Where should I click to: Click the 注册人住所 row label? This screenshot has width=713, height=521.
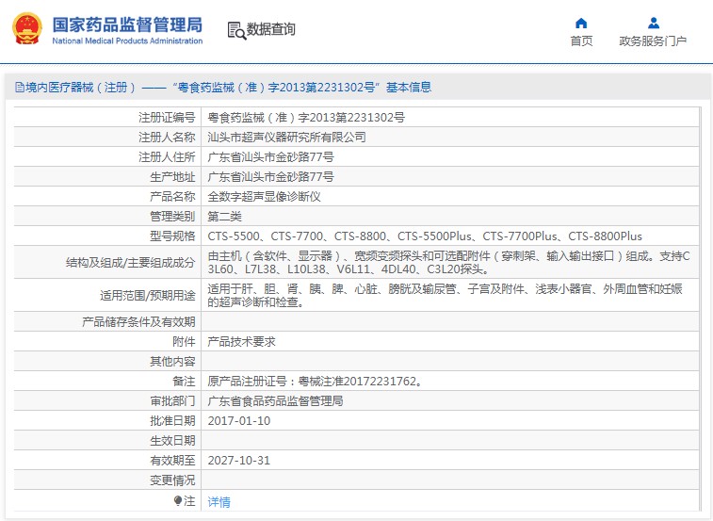pyautogui.click(x=167, y=157)
